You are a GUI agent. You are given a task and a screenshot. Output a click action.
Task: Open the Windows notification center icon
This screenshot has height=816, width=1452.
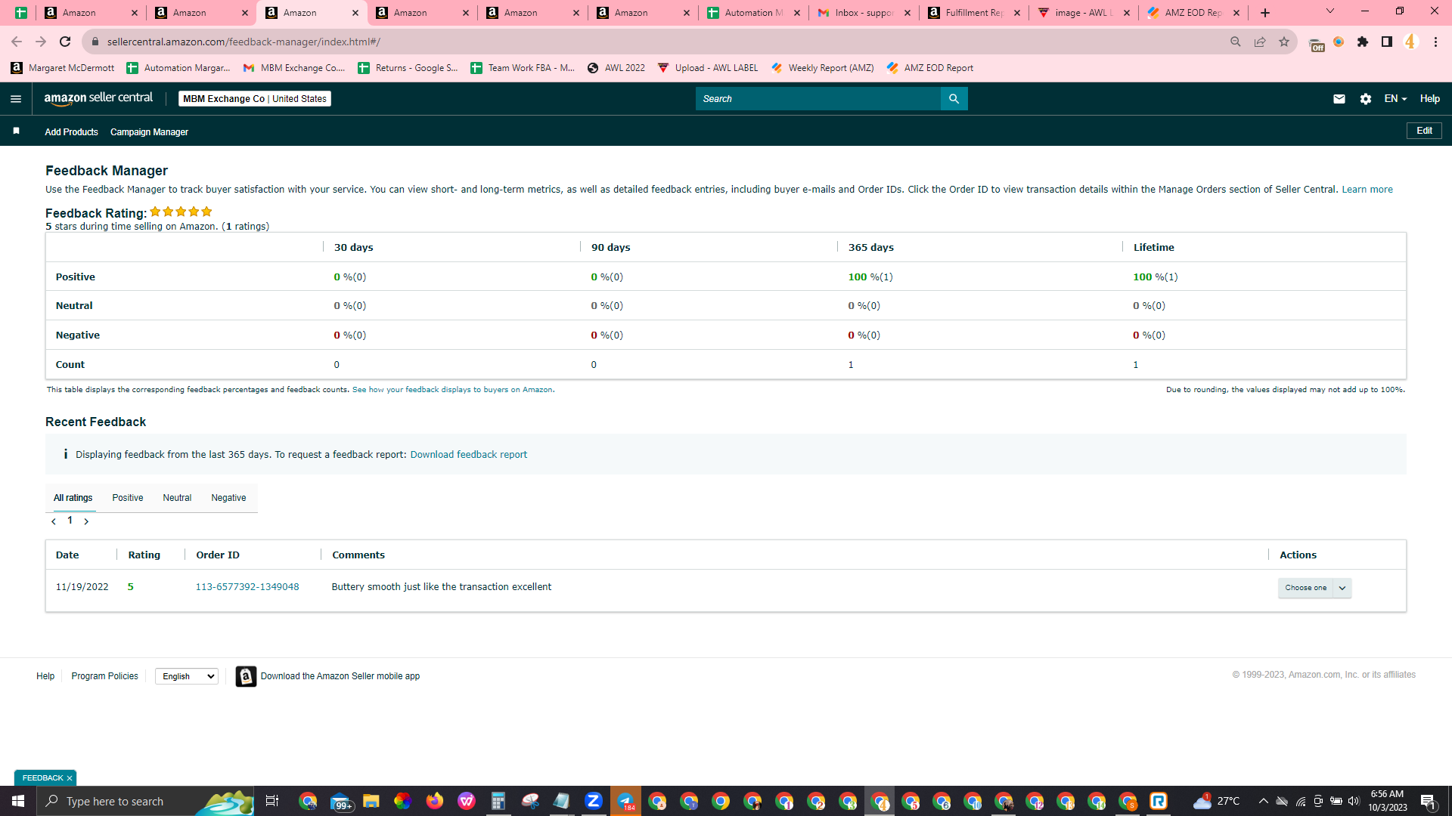click(x=1428, y=801)
